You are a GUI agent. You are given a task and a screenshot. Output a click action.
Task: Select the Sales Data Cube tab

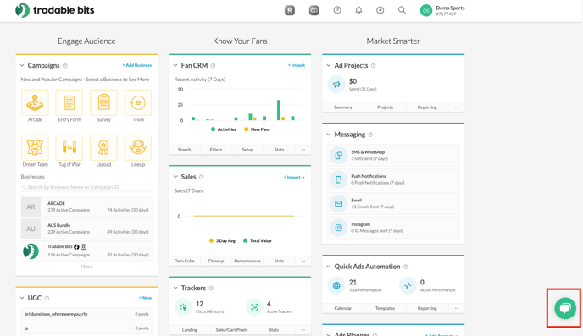tap(185, 261)
